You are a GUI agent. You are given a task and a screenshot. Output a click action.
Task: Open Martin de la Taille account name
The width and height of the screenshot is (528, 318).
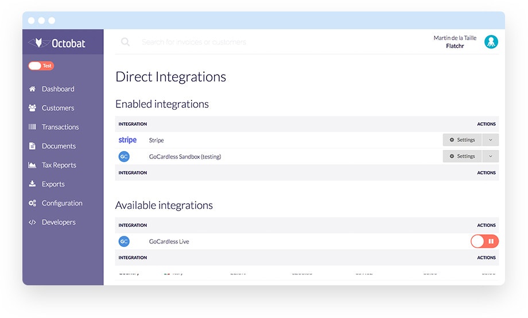tap(455, 38)
